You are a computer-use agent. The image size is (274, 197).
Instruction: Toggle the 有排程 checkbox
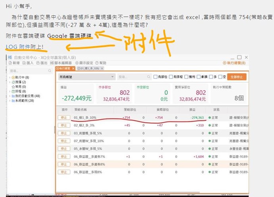tap(171, 77)
